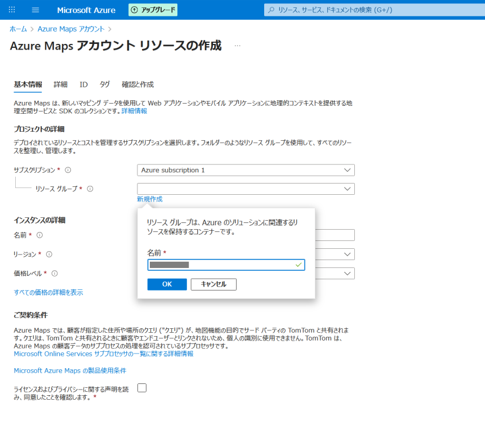Click the info icon beside サブスクリプション
The height and width of the screenshot is (438, 485).
click(x=68, y=170)
